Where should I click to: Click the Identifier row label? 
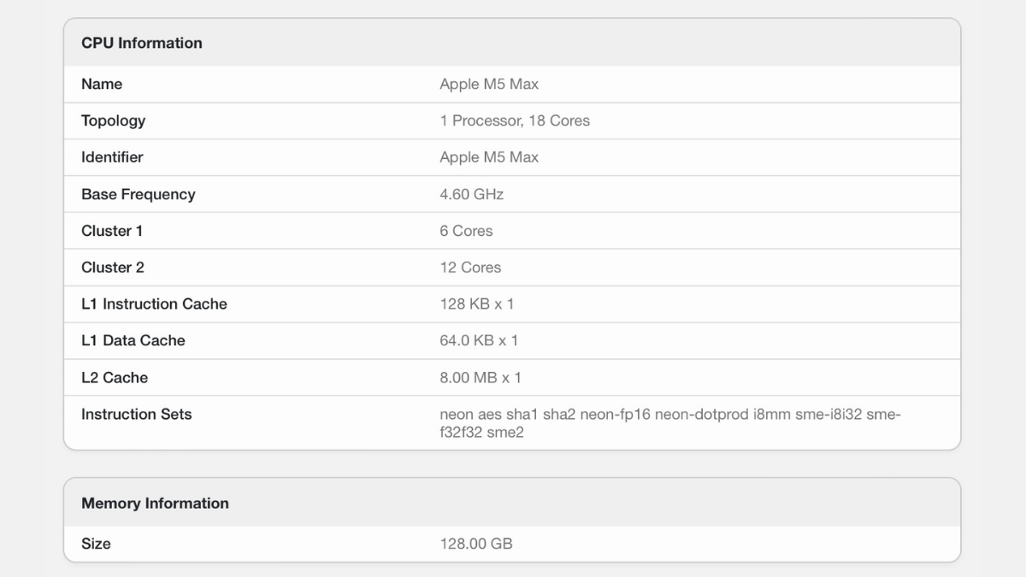112,157
